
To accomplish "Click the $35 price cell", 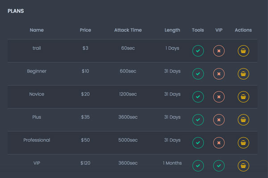I will pyautogui.click(x=85, y=117).
